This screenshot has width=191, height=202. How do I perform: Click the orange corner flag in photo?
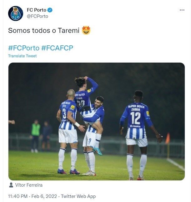168,138
